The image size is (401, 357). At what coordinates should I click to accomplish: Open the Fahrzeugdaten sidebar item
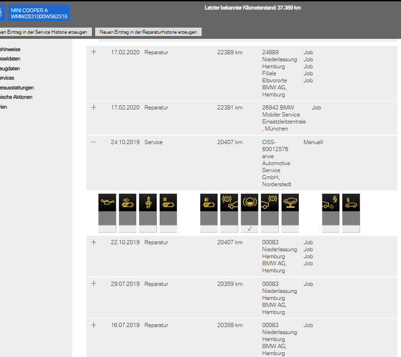[10, 68]
